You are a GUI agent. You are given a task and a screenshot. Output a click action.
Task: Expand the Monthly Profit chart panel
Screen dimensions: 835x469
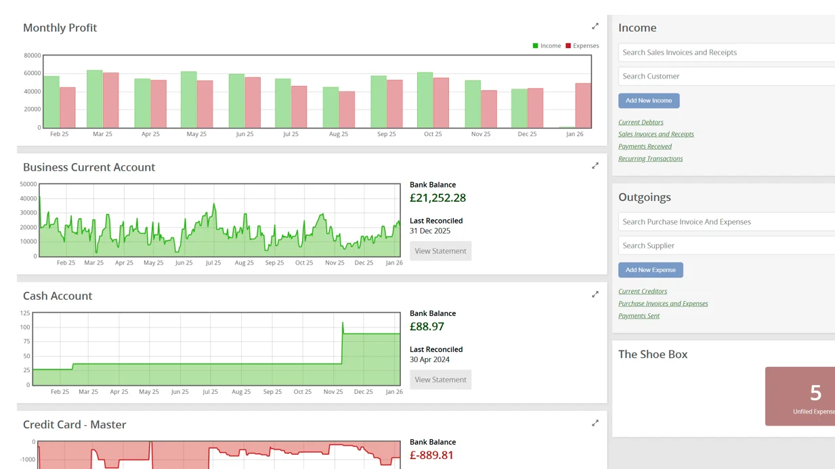point(595,26)
